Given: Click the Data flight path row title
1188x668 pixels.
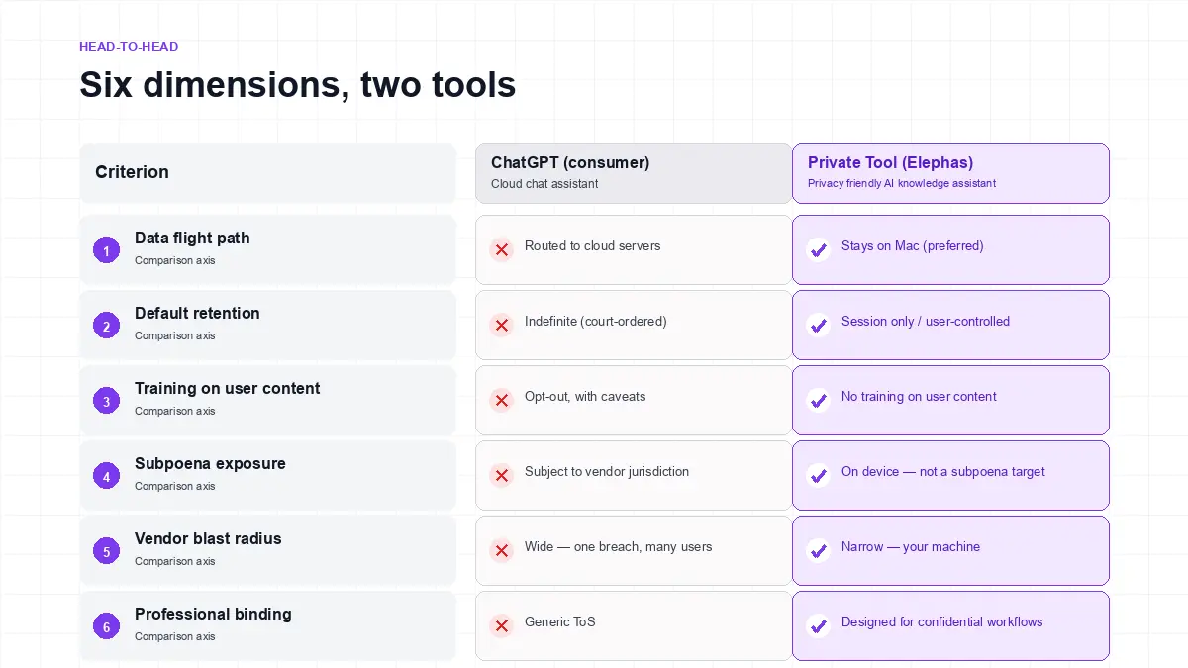Looking at the screenshot, I should (192, 239).
